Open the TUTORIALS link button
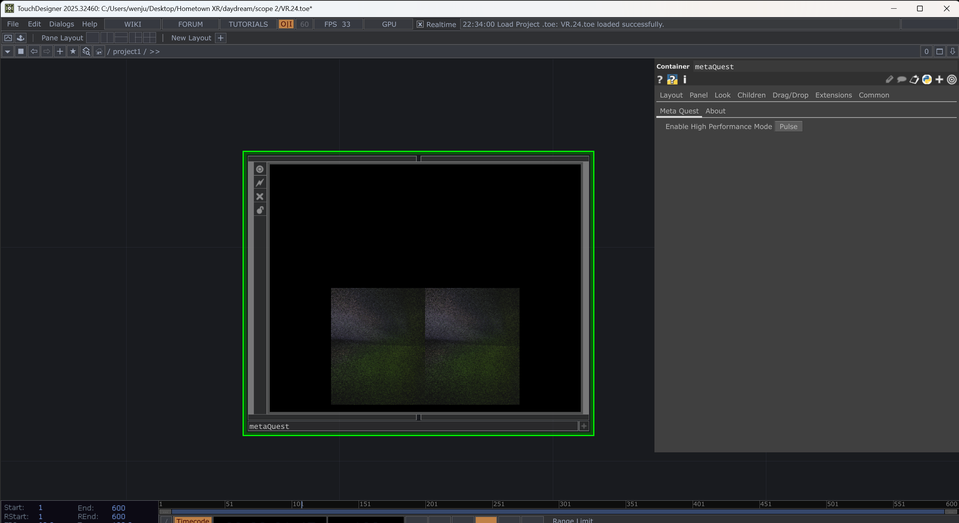Viewport: 959px width, 523px height. tap(248, 24)
